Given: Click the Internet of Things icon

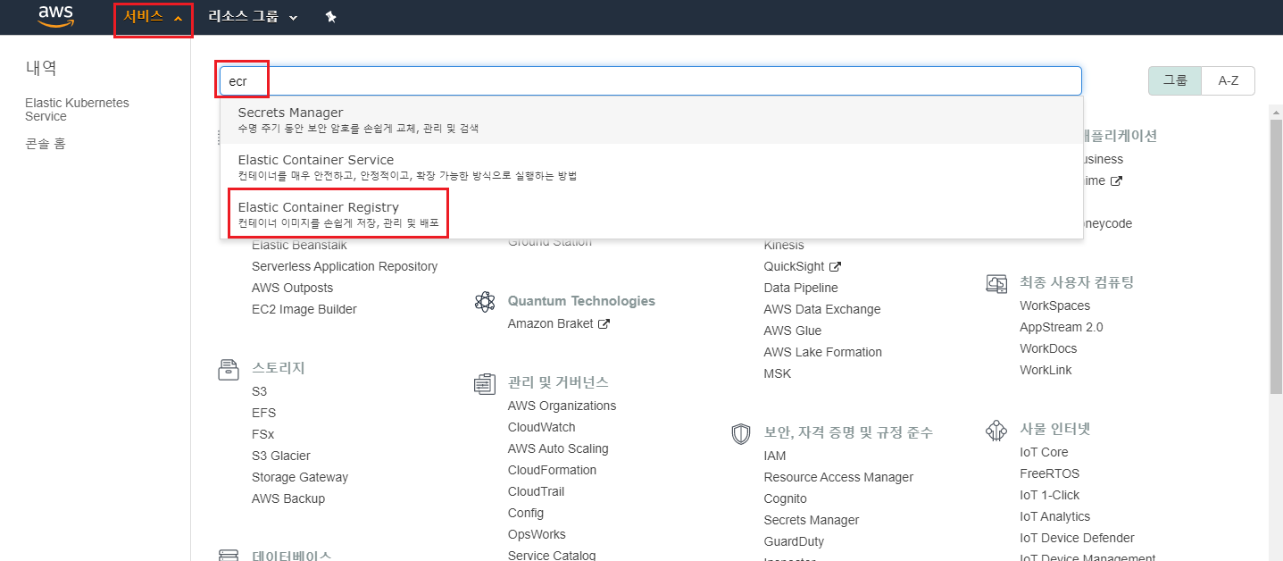Looking at the screenshot, I should (996, 431).
